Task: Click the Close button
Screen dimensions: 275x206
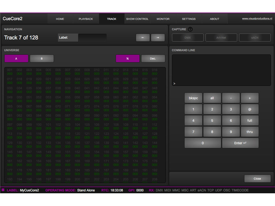Action: [x=257, y=179]
